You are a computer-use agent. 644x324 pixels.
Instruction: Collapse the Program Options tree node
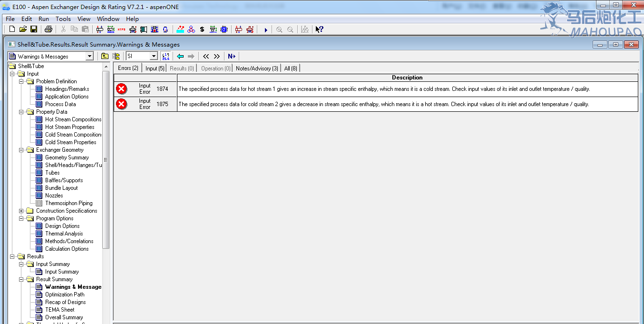point(21,218)
